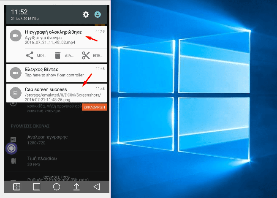Tap the ΕΚΚΑΘΑΡΙΣΗ clear button
The image size is (277, 198).
point(94,107)
